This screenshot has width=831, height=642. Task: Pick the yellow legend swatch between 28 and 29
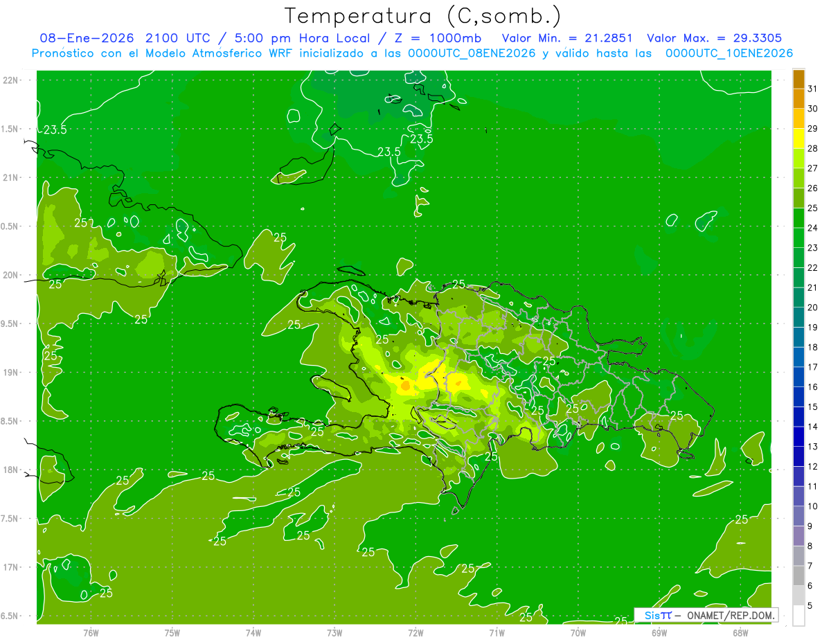coord(798,139)
